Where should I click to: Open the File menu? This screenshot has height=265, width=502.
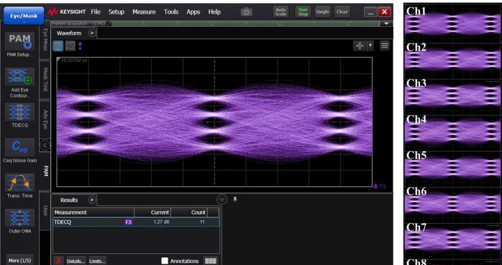(x=95, y=12)
